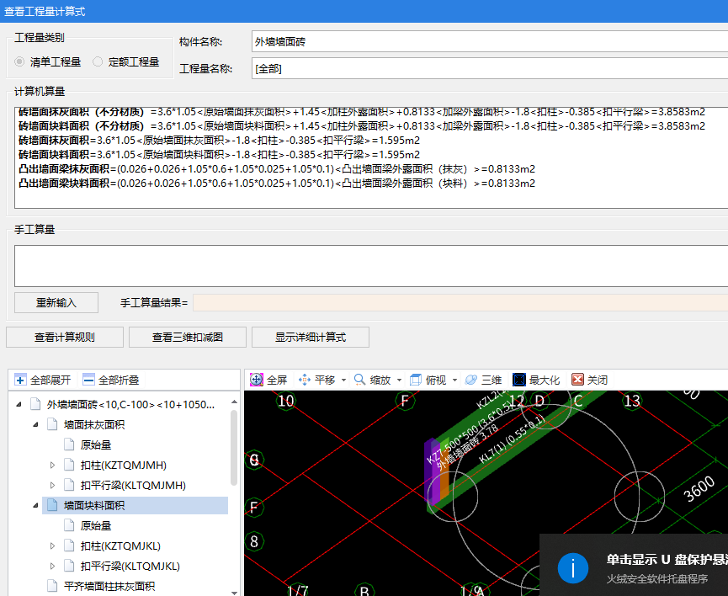Viewport: 728px width, 596px height.
Task: Select 清单工程量 radio button
Action: pyautogui.click(x=19, y=61)
